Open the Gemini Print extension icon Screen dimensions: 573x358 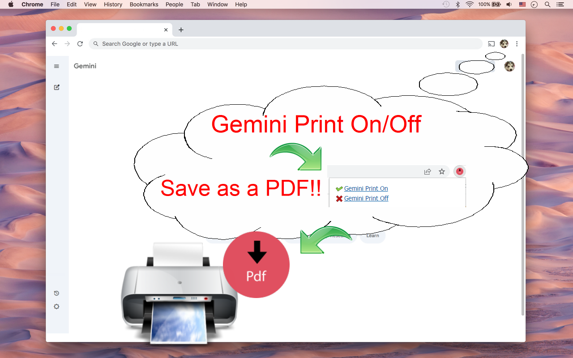point(459,171)
